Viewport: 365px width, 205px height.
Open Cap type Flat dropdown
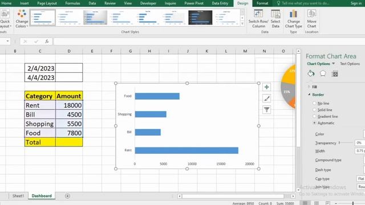click(x=361, y=178)
